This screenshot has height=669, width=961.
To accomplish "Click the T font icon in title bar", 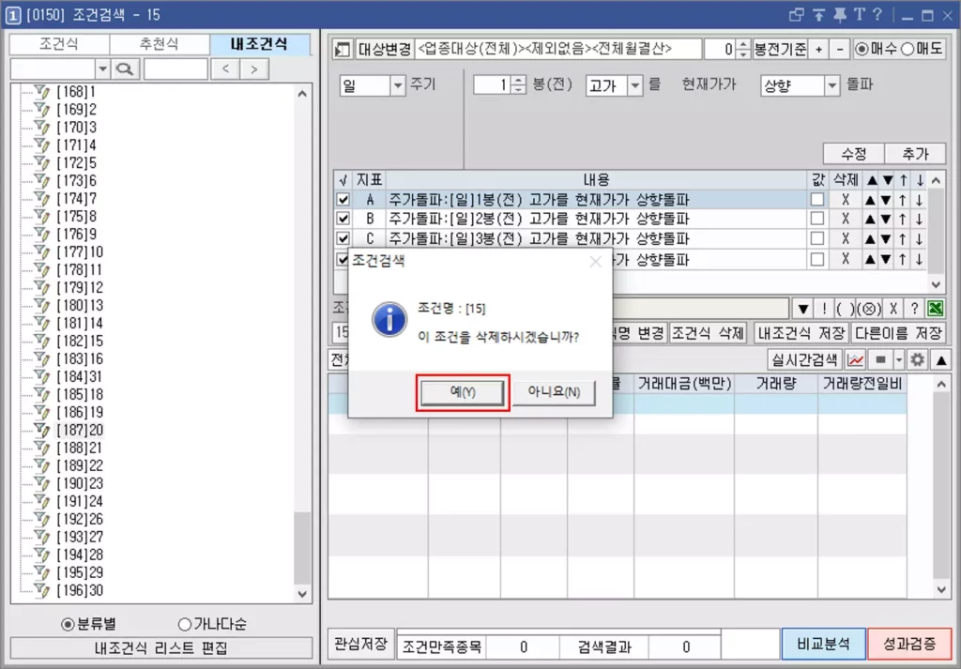I will point(860,14).
